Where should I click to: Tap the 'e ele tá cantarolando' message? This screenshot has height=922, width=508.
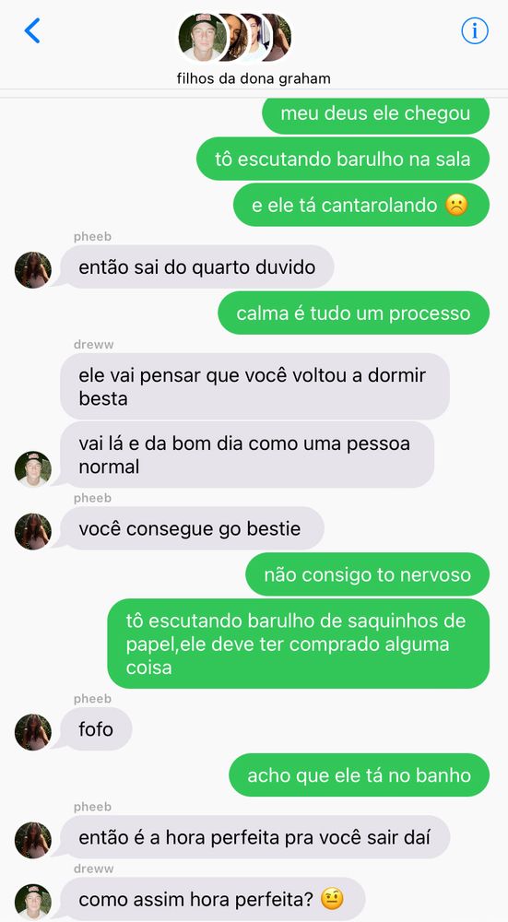361,205
